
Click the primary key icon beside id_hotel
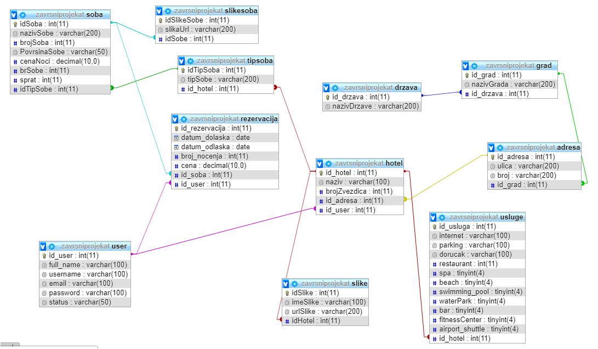pyautogui.click(x=321, y=173)
